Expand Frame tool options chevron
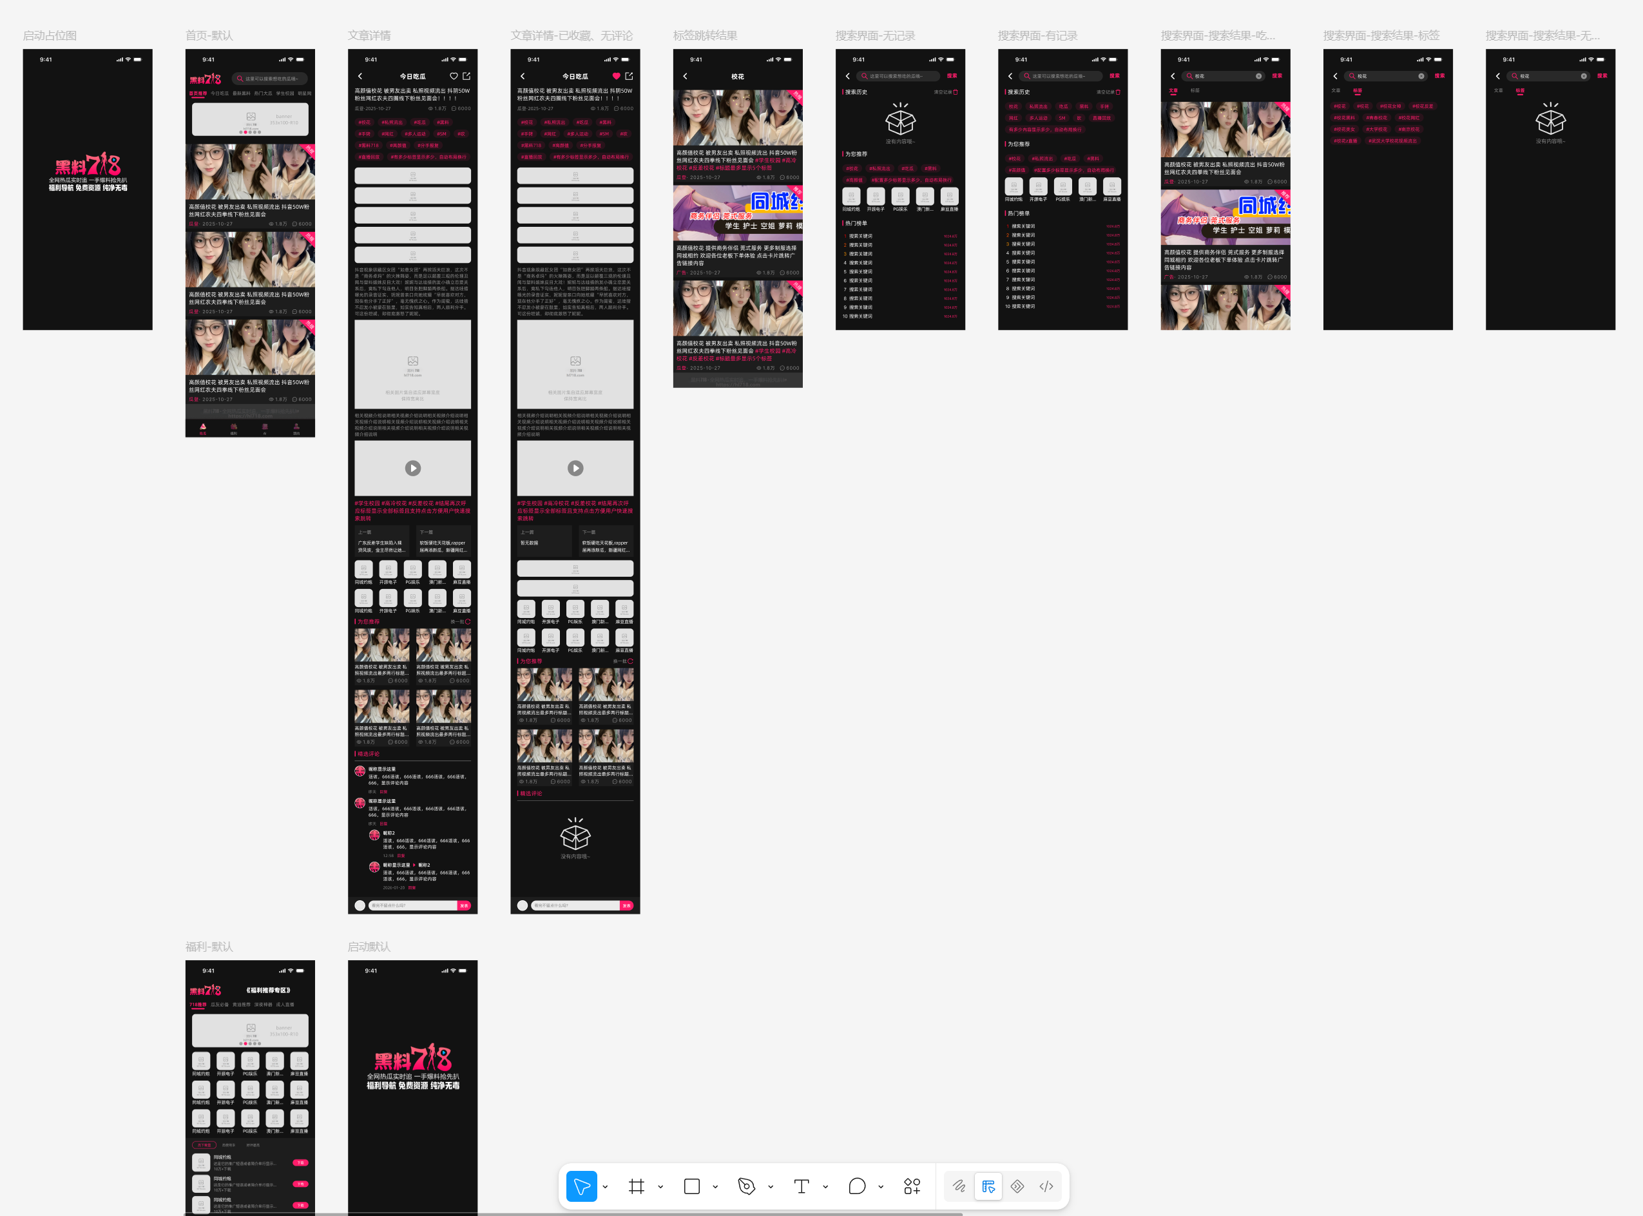The height and width of the screenshot is (1216, 1643). [x=660, y=1186]
